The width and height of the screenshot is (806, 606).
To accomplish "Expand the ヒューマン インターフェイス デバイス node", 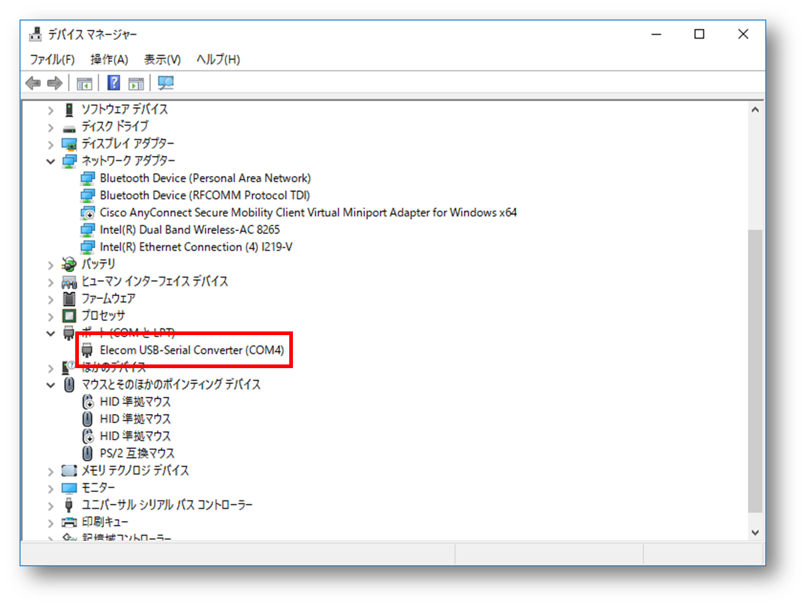I will pyautogui.click(x=51, y=282).
